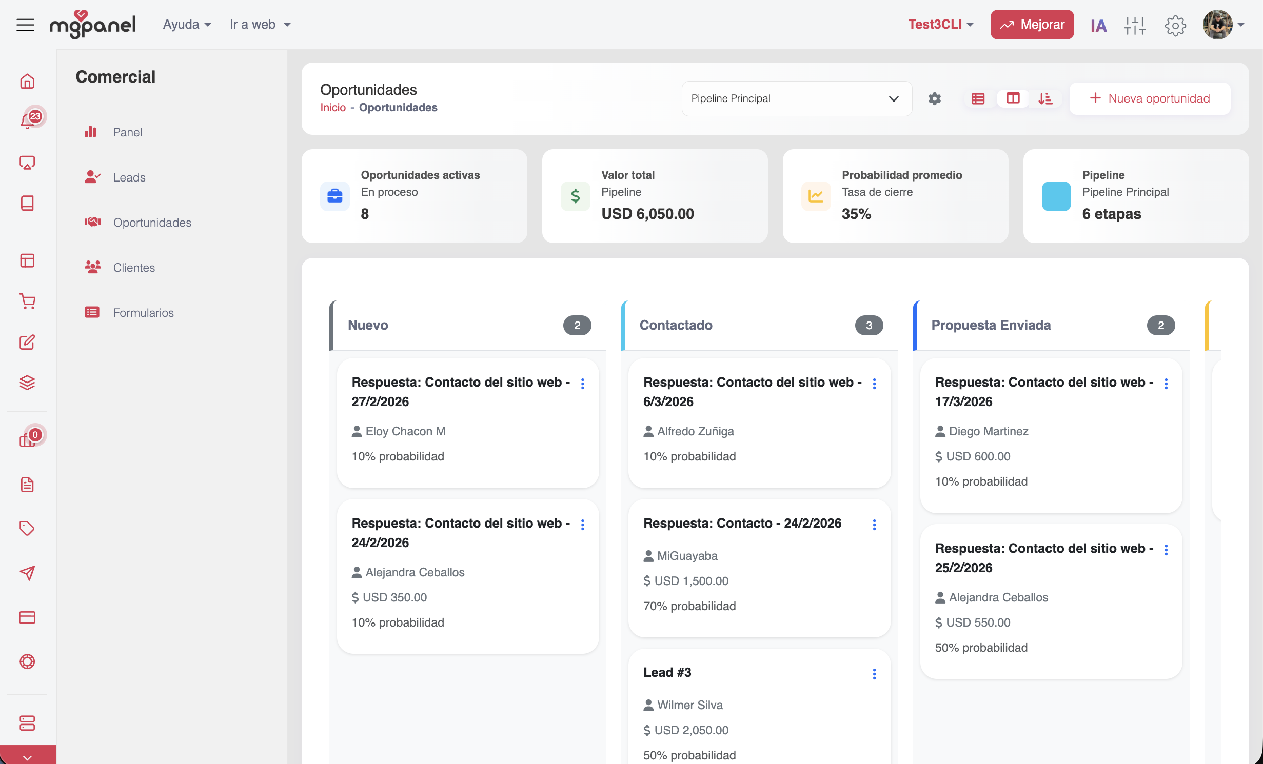Viewport: 1263px width, 764px height.
Task: Select Leads in the Comercial menu
Action: [x=129, y=177]
